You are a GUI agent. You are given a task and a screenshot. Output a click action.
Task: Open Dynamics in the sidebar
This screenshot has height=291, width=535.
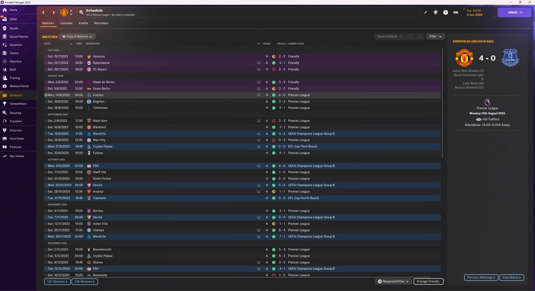pos(18,45)
